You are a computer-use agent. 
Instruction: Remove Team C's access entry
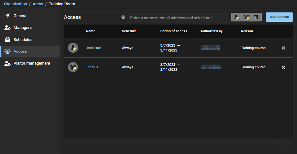tap(283, 67)
